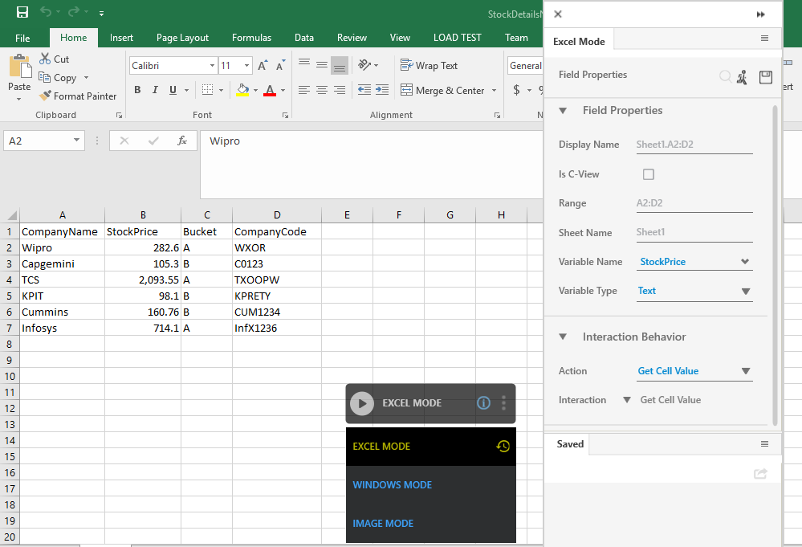Select Image Mode option
The width and height of the screenshot is (802, 547).
[x=383, y=524]
